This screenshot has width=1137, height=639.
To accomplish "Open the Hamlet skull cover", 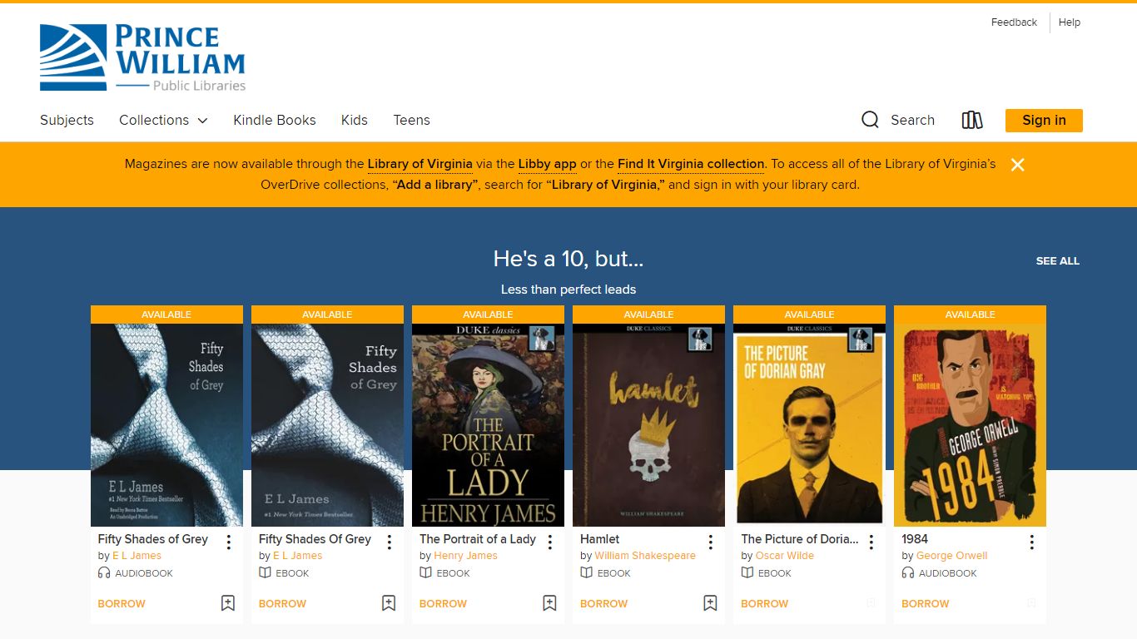I will pyautogui.click(x=648, y=424).
